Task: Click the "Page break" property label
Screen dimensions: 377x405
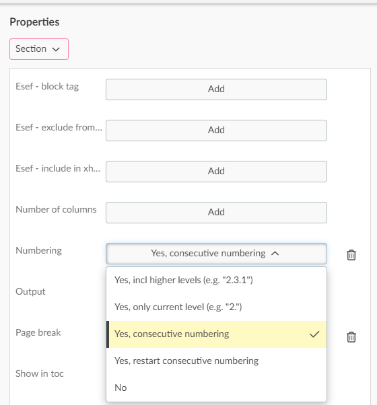Action: 38,332
